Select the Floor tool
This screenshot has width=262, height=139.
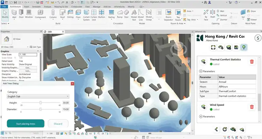(x=78, y=14)
